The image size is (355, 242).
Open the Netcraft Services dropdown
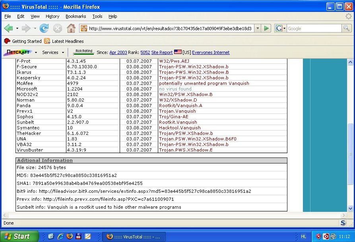(53, 52)
